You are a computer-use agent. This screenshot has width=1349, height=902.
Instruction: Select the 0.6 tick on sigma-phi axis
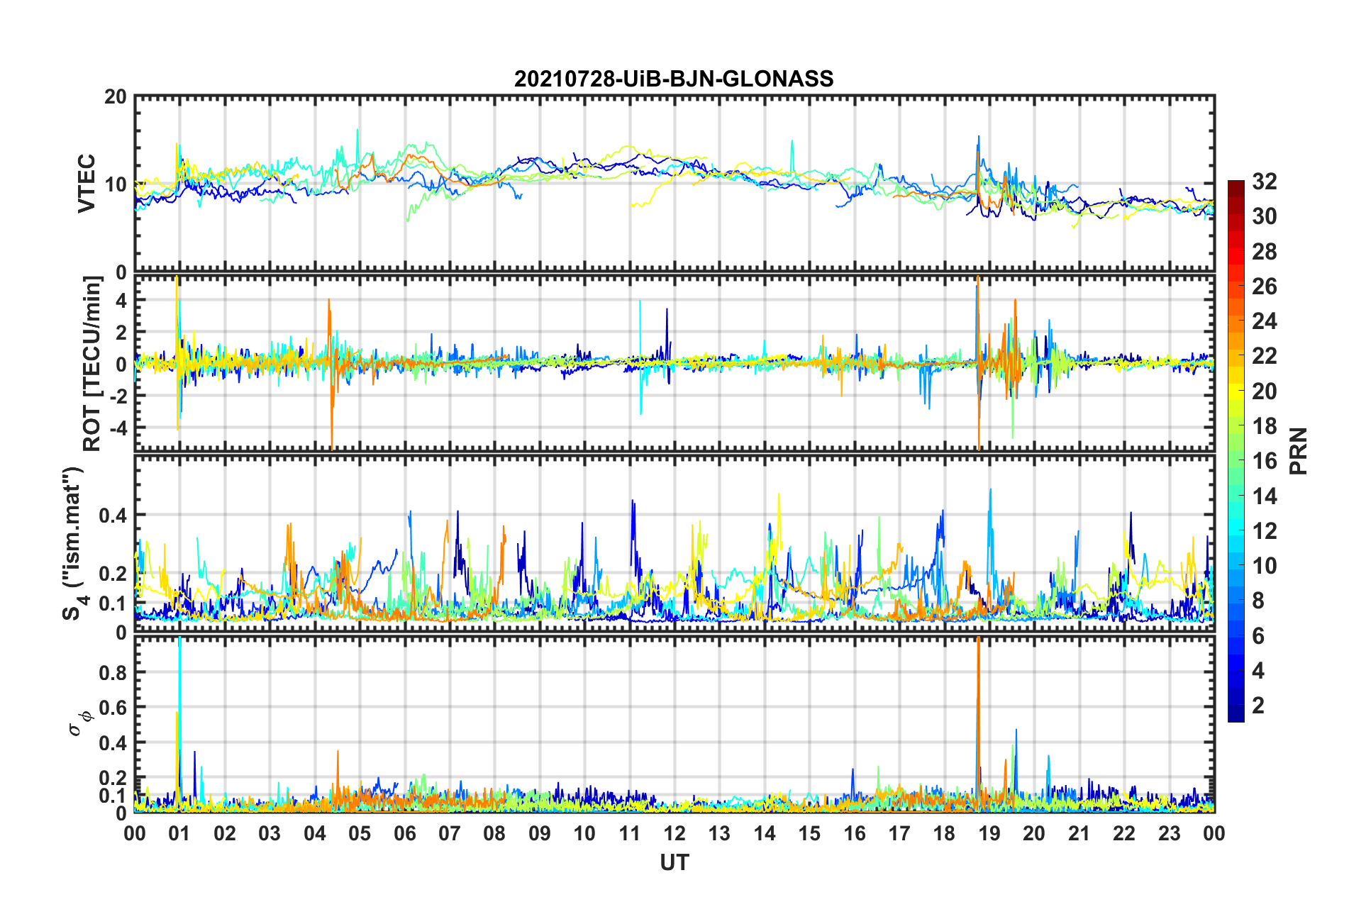pyautogui.click(x=113, y=707)
